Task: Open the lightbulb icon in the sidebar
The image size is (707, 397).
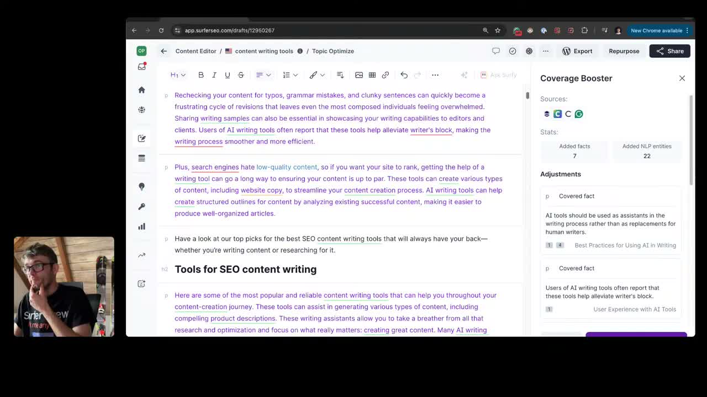Action: [141, 187]
